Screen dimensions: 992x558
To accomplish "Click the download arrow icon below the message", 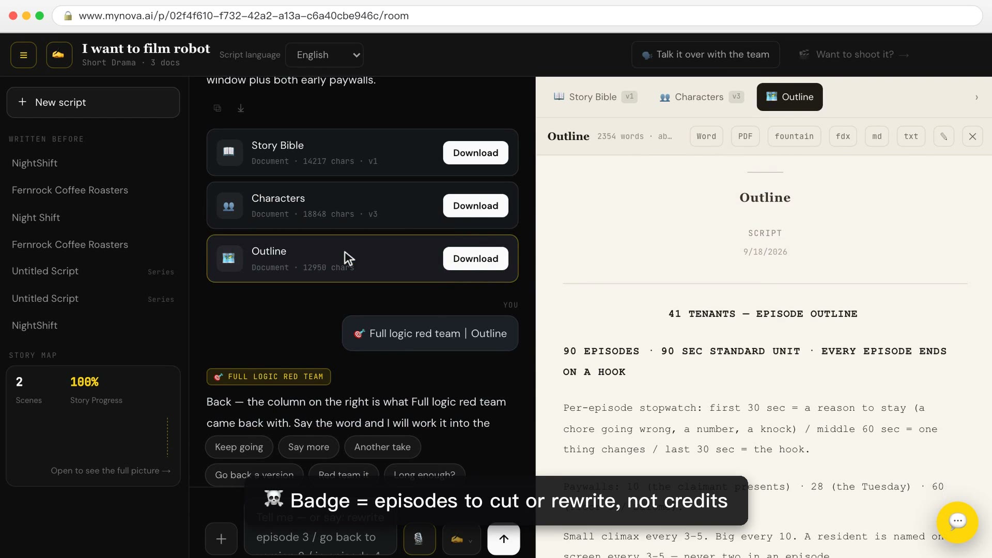I will pos(241,108).
